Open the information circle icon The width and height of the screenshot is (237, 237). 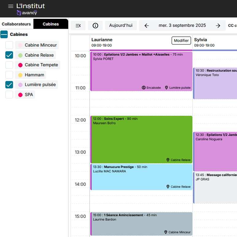pyautogui.click(x=95, y=25)
